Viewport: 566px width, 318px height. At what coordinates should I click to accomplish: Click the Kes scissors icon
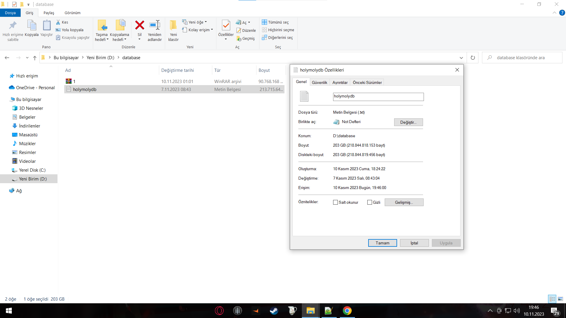pyautogui.click(x=58, y=22)
